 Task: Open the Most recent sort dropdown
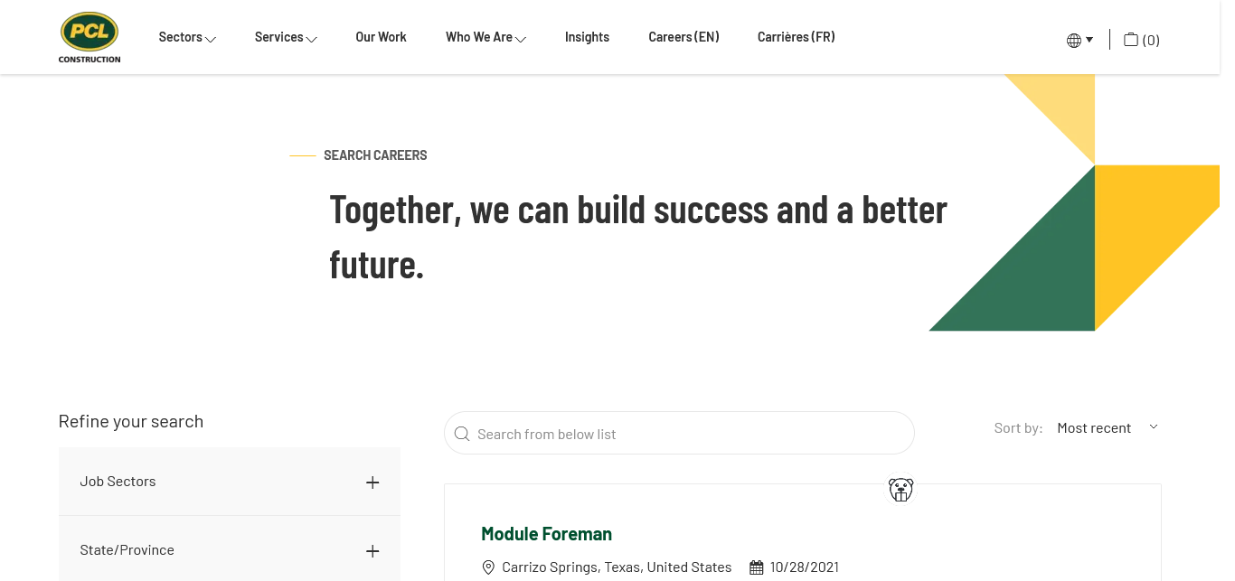tap(1107, 427)
